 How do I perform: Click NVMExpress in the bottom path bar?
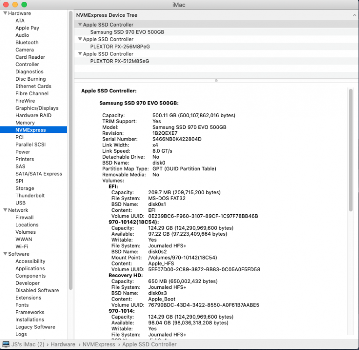coord(99,344)
